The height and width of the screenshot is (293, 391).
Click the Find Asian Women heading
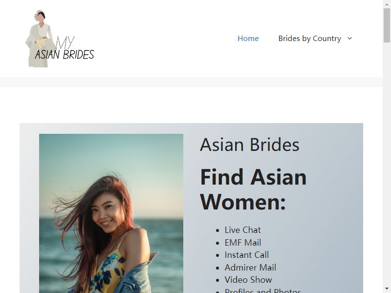tap(253, 189)
